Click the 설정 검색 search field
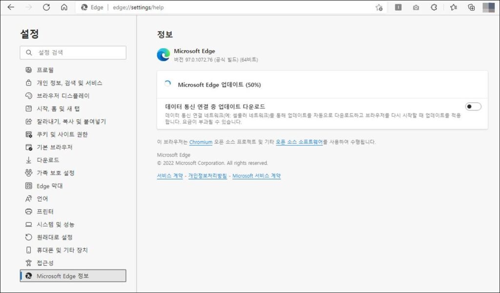The height and width of the screenshot is (293, 500). coord(73,53)
